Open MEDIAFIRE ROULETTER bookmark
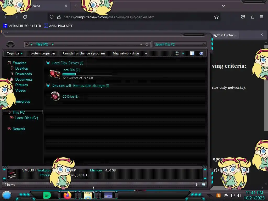 tap(22, 26)
